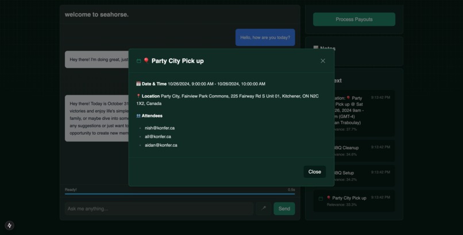Click the balloon icon beside Party City title

(x=146, y=60)
